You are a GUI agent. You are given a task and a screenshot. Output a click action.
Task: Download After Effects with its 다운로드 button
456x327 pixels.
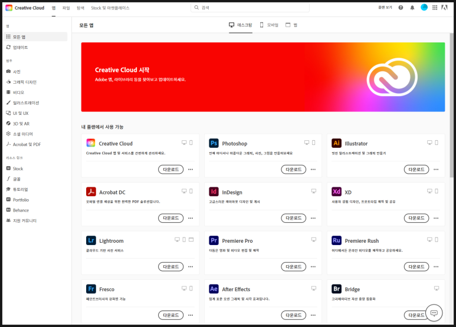(293, 315)
